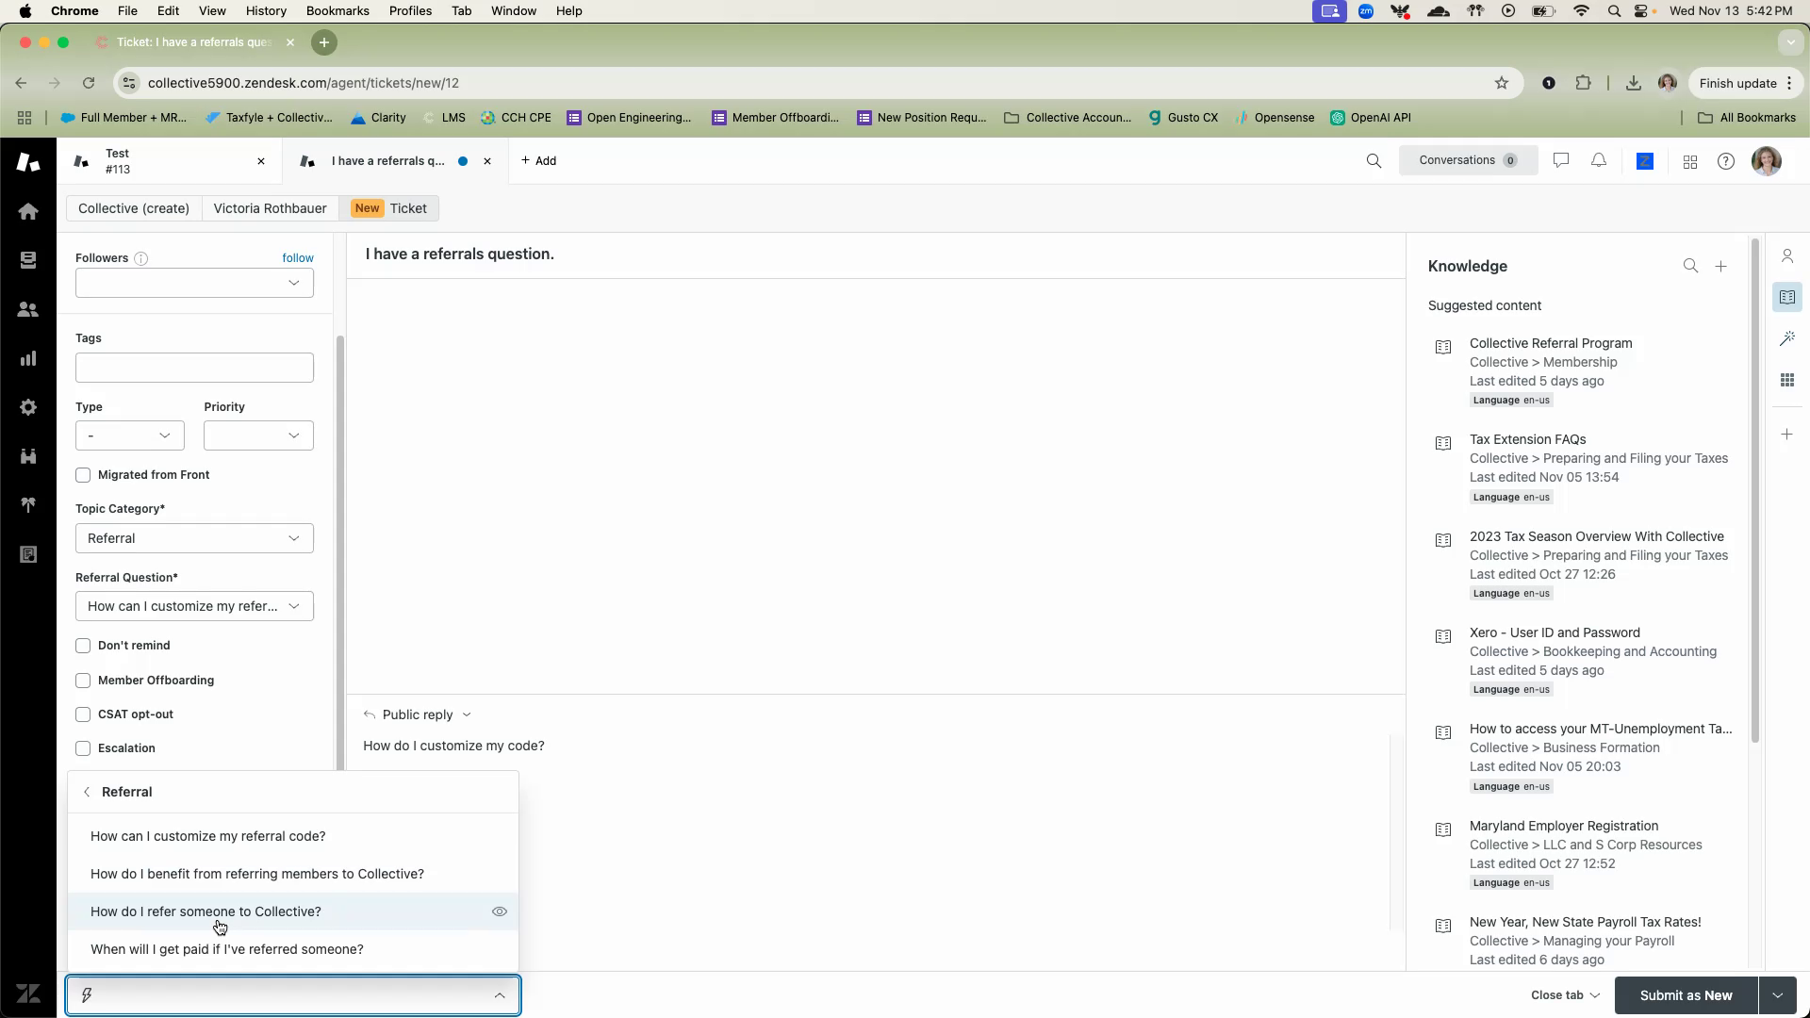Open the Customers icon in left sidebar
This screenshot has width=1810, height=1018.
(x=28, y=309)
